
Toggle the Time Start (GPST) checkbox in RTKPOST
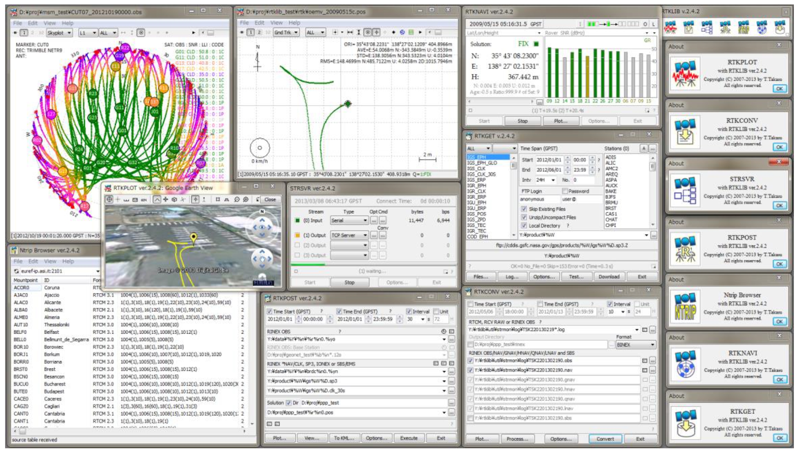pos(269,311)
